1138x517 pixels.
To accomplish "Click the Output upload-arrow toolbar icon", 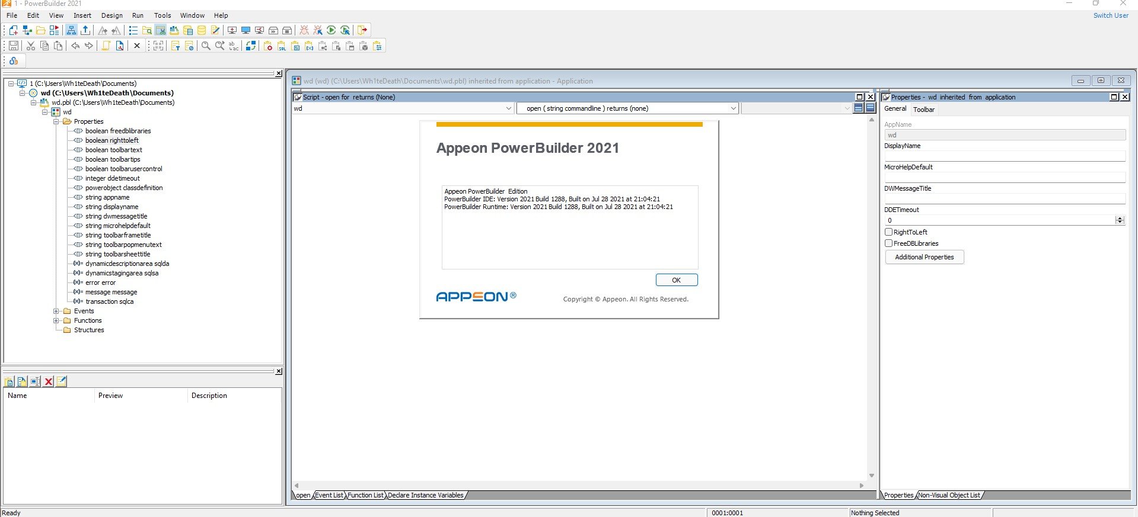I will point(85,30).
